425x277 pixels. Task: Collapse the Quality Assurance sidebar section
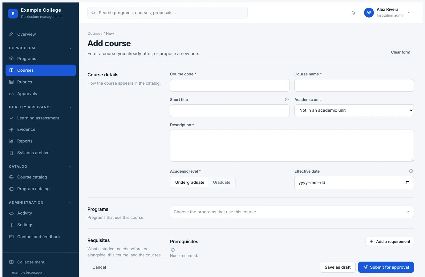(x=70, y=107)
